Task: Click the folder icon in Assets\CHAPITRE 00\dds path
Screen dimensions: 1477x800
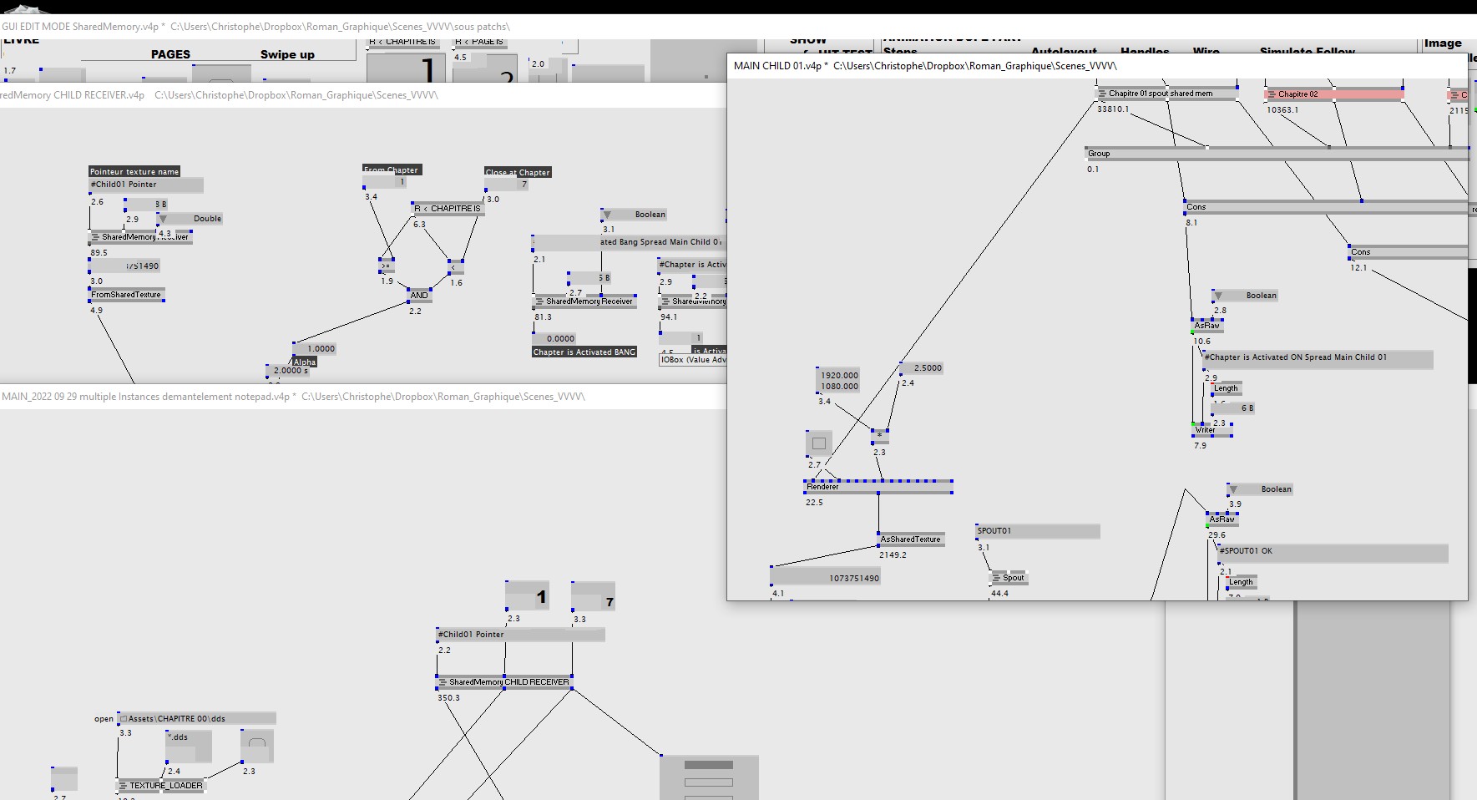Action: click(x=123, y=718)
